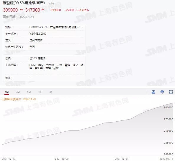Click the red up-arrow price trend icon
The width and height of the screenshot is (175, 161).
pyautogui.click(x=43, y=10)
